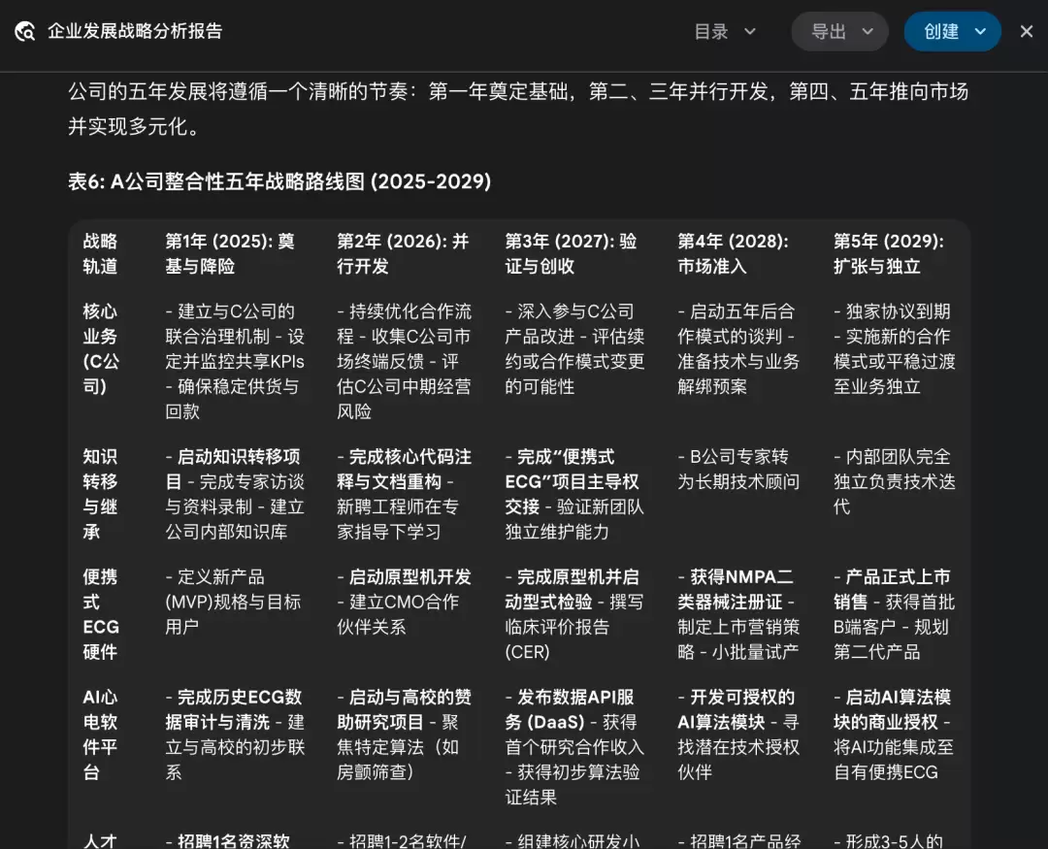Click the cell 建立与C公司的联合治理机制
1048x849 pixels.
pyautogui.click(x=235, y=361)
